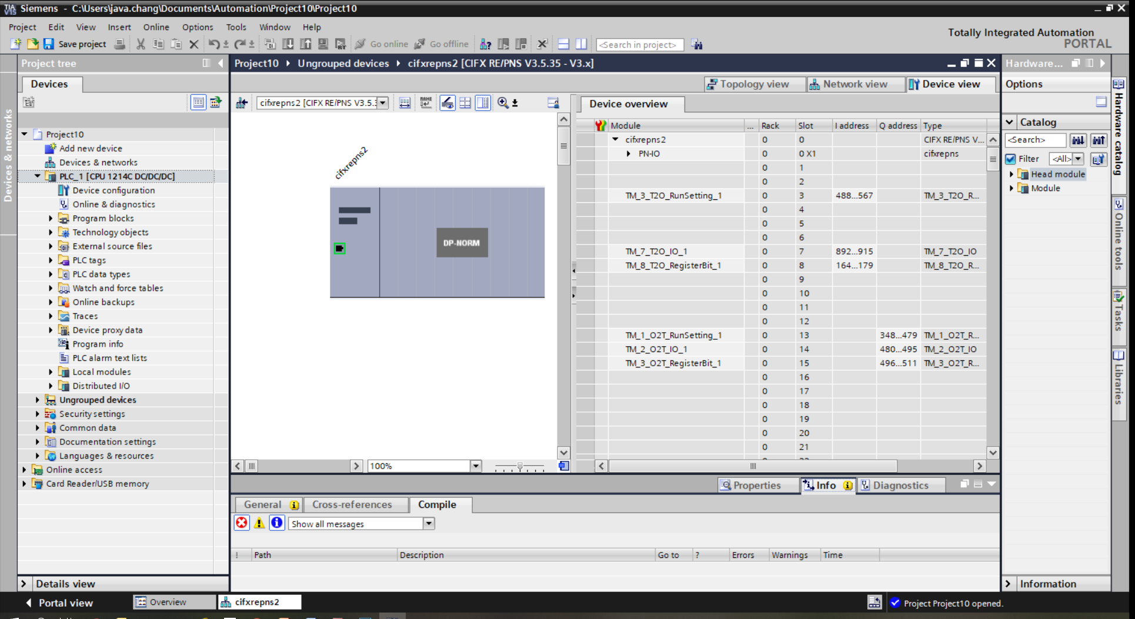Click the Search catalog up icon
The image size is (1135, 619).
[1099, 140]
